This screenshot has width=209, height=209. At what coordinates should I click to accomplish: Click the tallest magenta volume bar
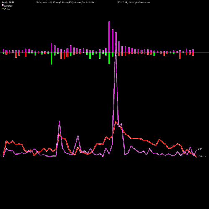tap(109, 37)
